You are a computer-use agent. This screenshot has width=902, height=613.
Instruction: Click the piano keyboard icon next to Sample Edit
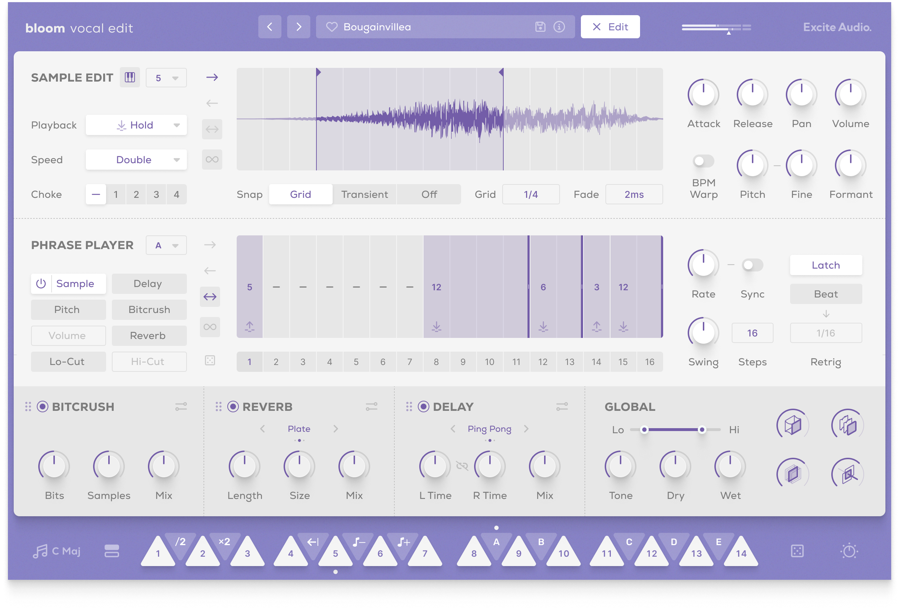click(130, 77)
